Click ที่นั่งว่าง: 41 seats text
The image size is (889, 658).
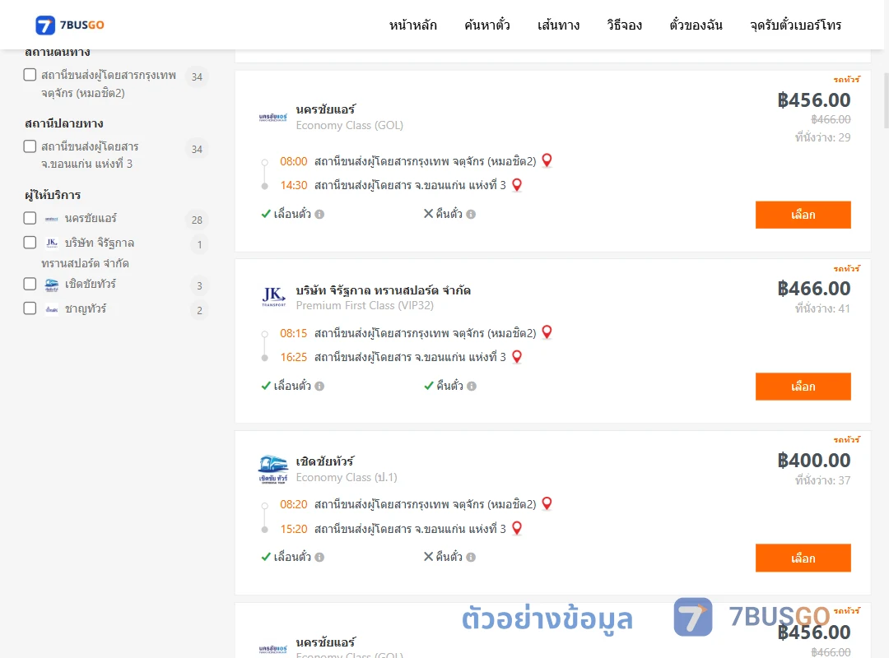tap(822, 309)
